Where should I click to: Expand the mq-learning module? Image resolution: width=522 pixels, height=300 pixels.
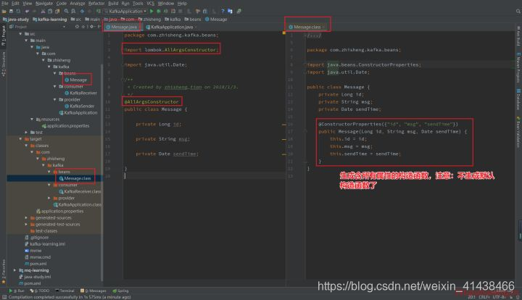pyautogui.click(x=15, y=270)
